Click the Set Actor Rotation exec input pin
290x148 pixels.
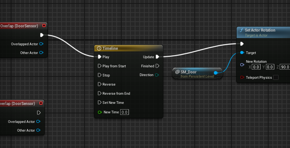pyautogui.click(x=242, y=44)
